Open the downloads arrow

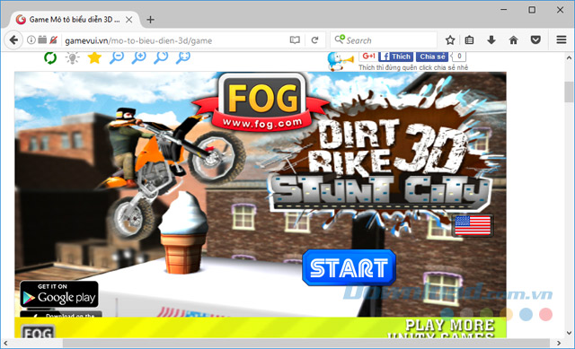coord(491,39)
